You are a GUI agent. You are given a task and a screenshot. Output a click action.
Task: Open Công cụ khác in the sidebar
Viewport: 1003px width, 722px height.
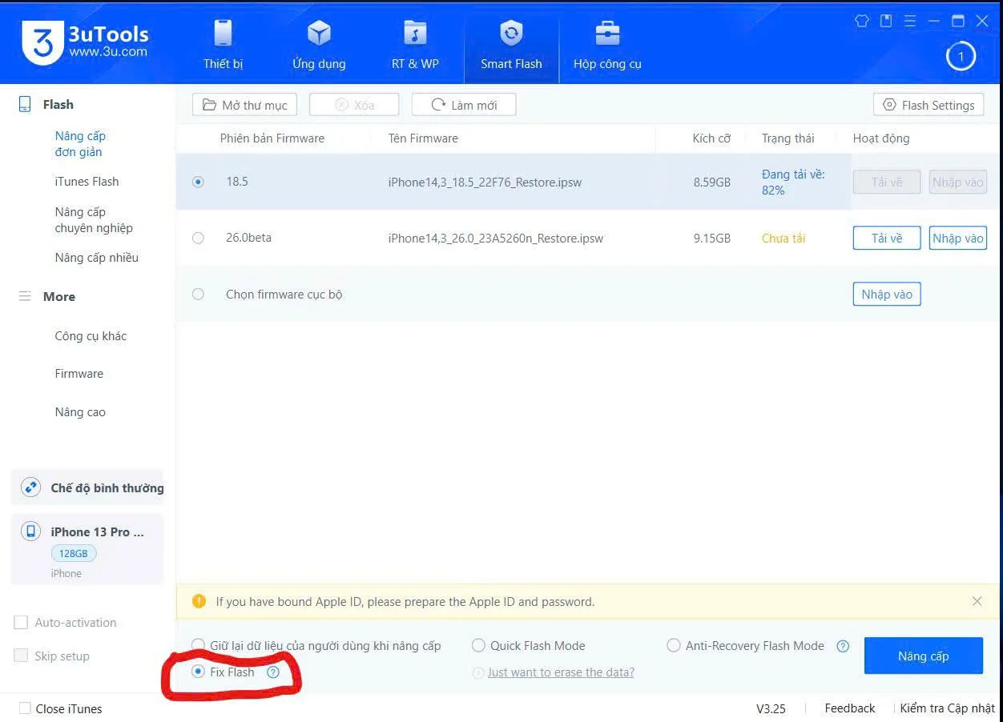[x=91, y=336]
